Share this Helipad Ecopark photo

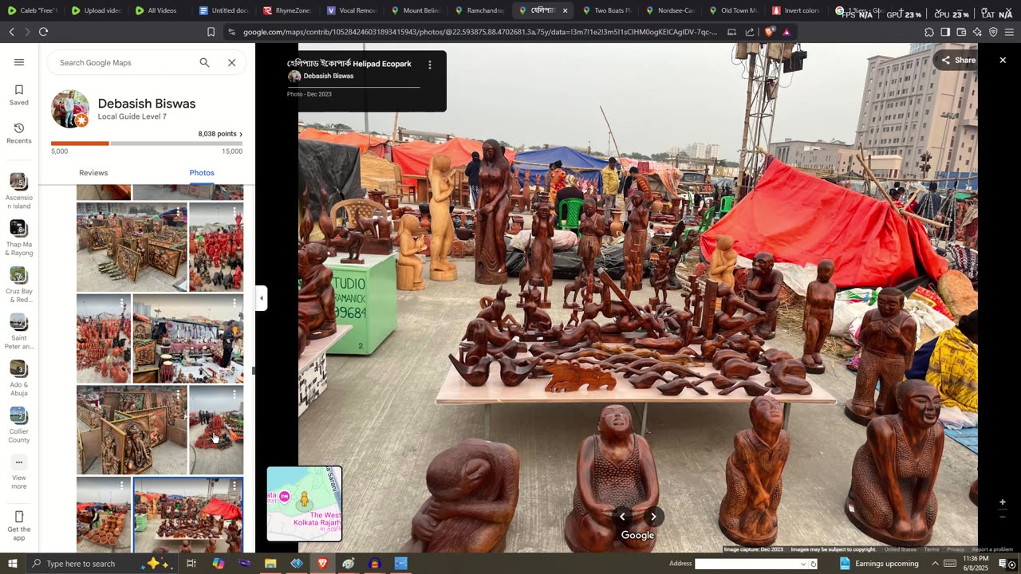(958, 60)
